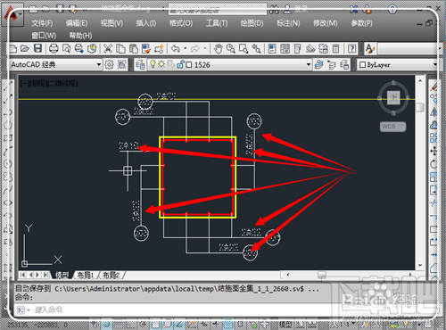Click the Publish icon in the toolbar
Viewport: 446px width, 330px height.
pos(79,48)
